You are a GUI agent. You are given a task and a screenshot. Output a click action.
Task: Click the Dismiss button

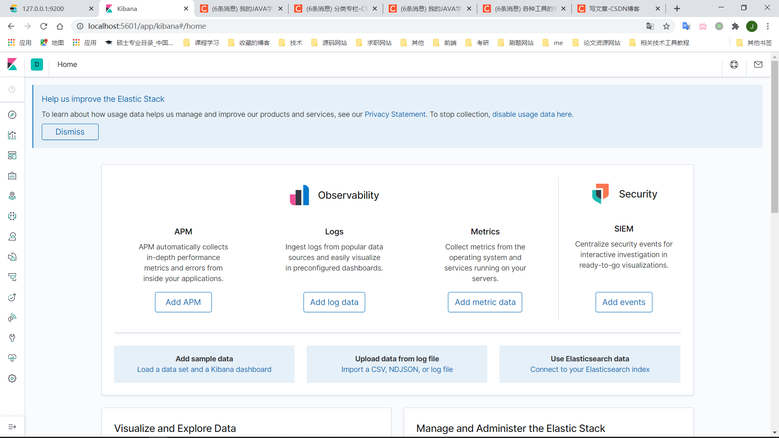pos(70,132)
